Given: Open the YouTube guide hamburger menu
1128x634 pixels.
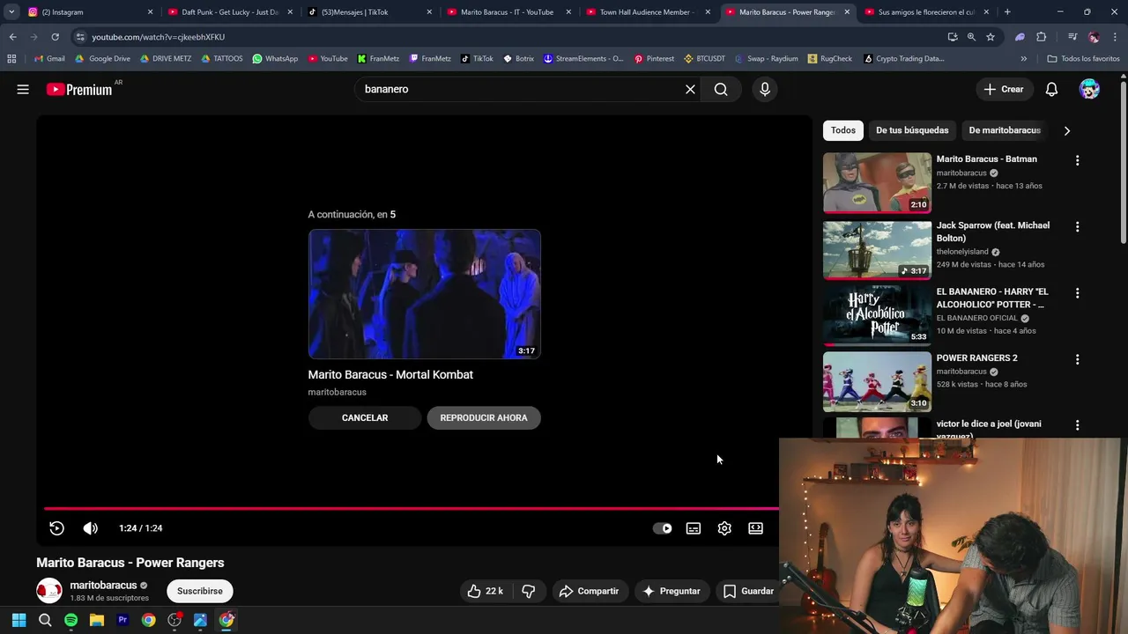Looking at the screenshot, I should [x=23, y=89].
